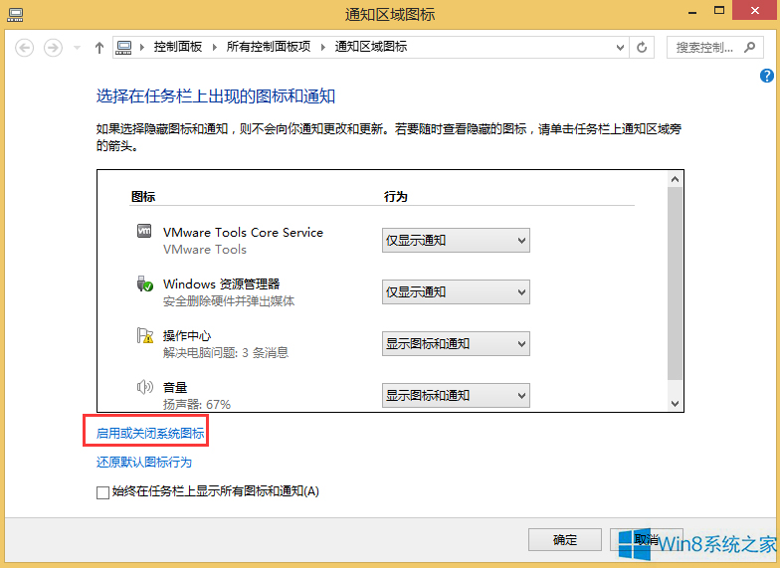This screenshot has width=780, height=568.
Task: Click the 音量 speaker icon
Action: (x=145, y=386)
